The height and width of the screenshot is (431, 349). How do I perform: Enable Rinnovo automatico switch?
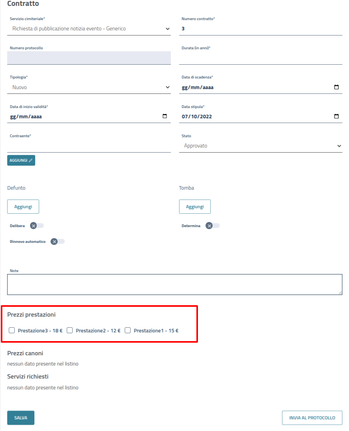click(x=58, y=241)
